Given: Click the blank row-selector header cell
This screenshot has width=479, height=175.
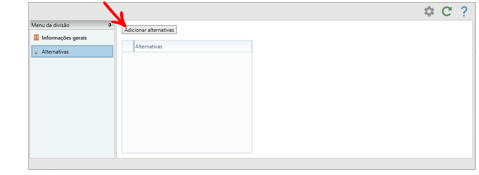Looking at the screenshot, I should click(128, 47).
